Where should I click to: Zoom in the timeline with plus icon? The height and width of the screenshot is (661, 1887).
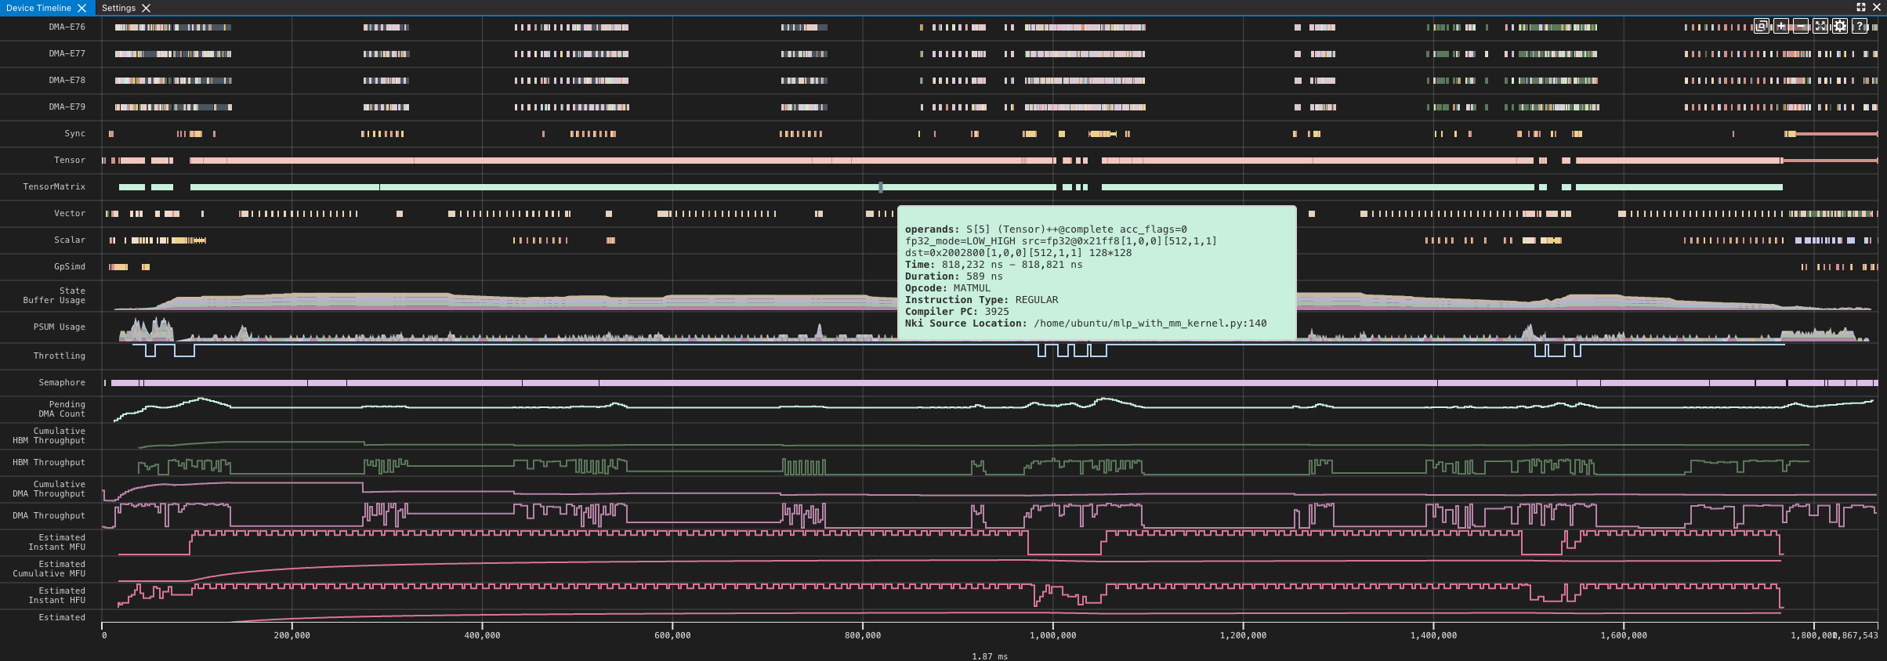1781,26
